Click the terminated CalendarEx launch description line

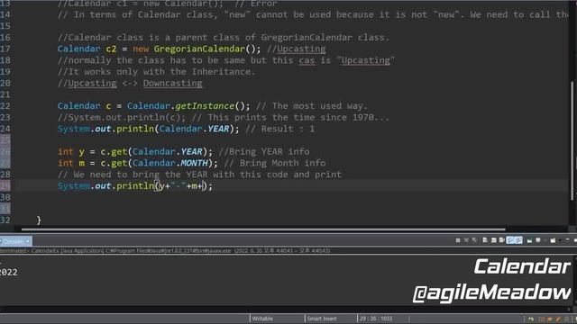point(165,250)
